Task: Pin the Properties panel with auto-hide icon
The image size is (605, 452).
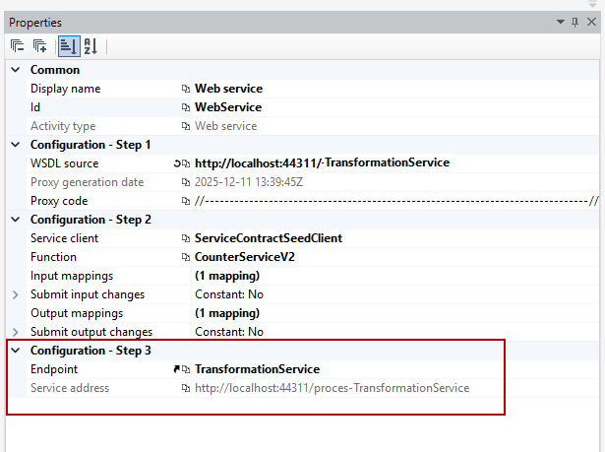Action: click(x=575, y=22)
